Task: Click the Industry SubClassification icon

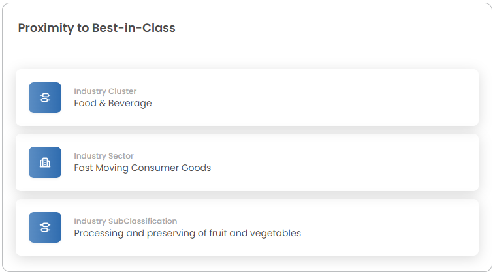Action: 45,227
